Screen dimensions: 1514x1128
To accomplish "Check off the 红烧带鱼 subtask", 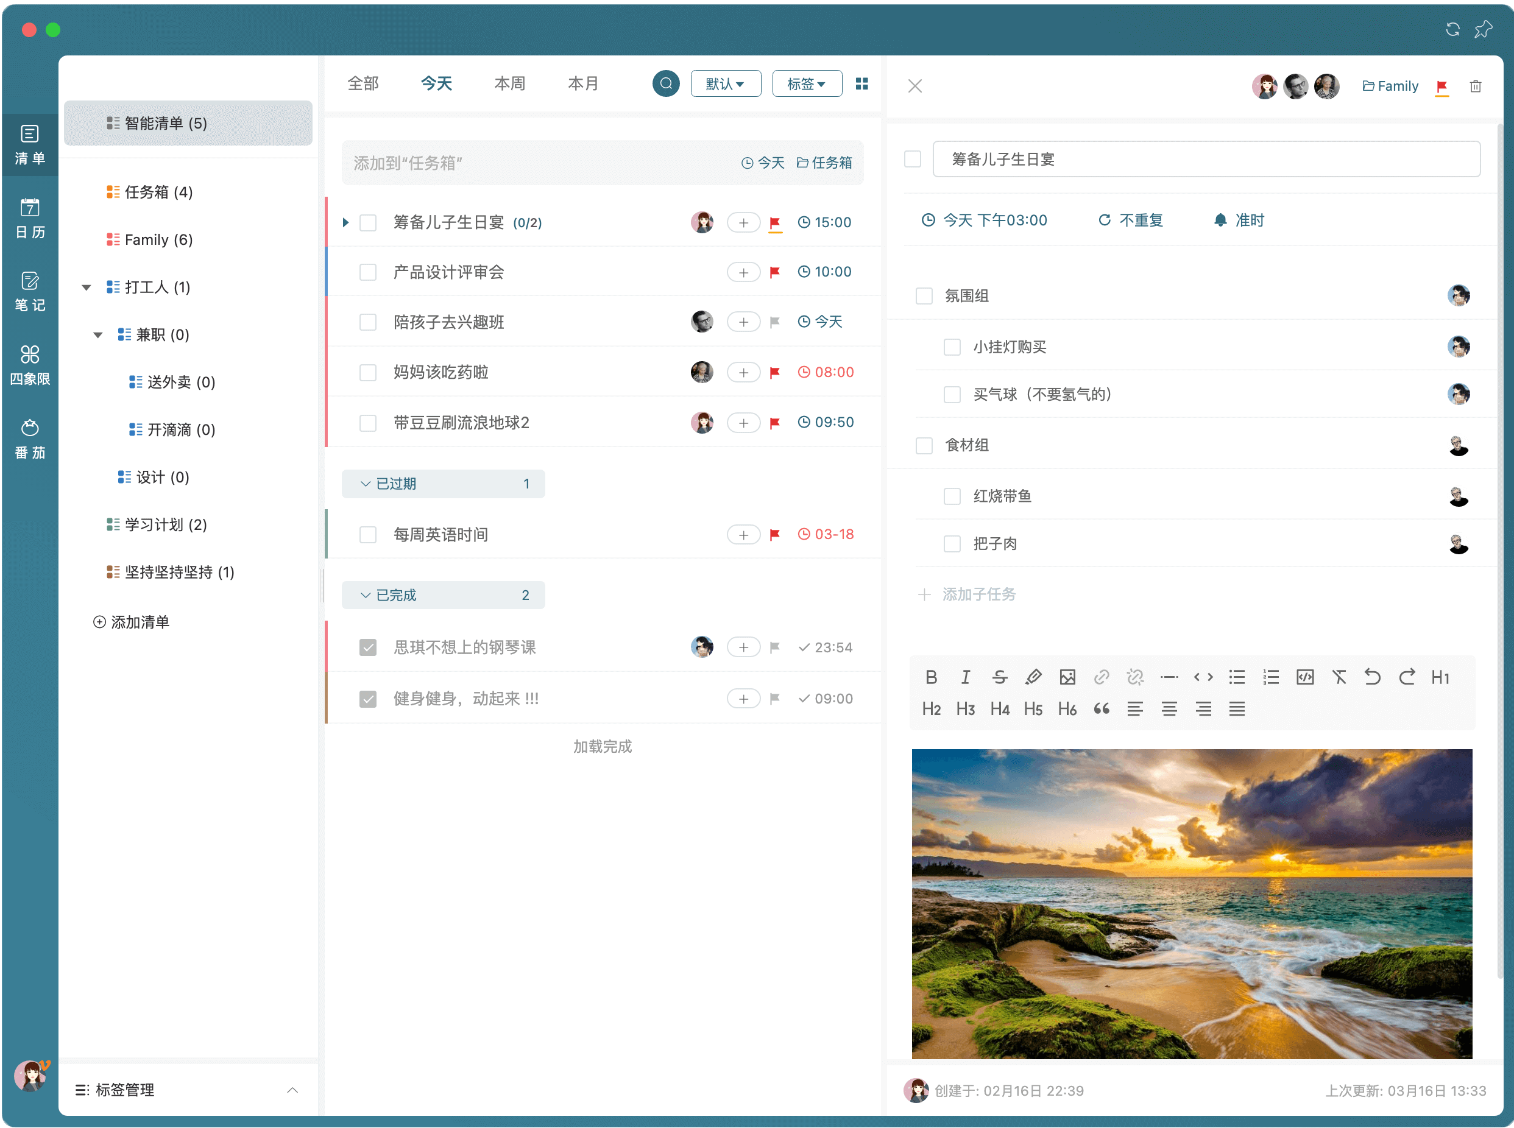I will 952,496.
